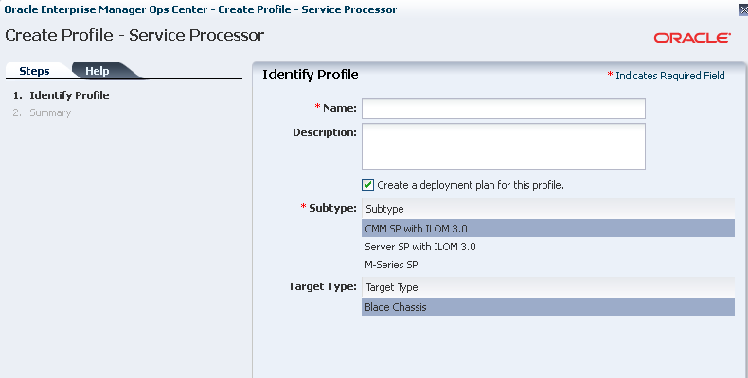
Task: Click the Subtype column header
Action: tap(547, 209)
